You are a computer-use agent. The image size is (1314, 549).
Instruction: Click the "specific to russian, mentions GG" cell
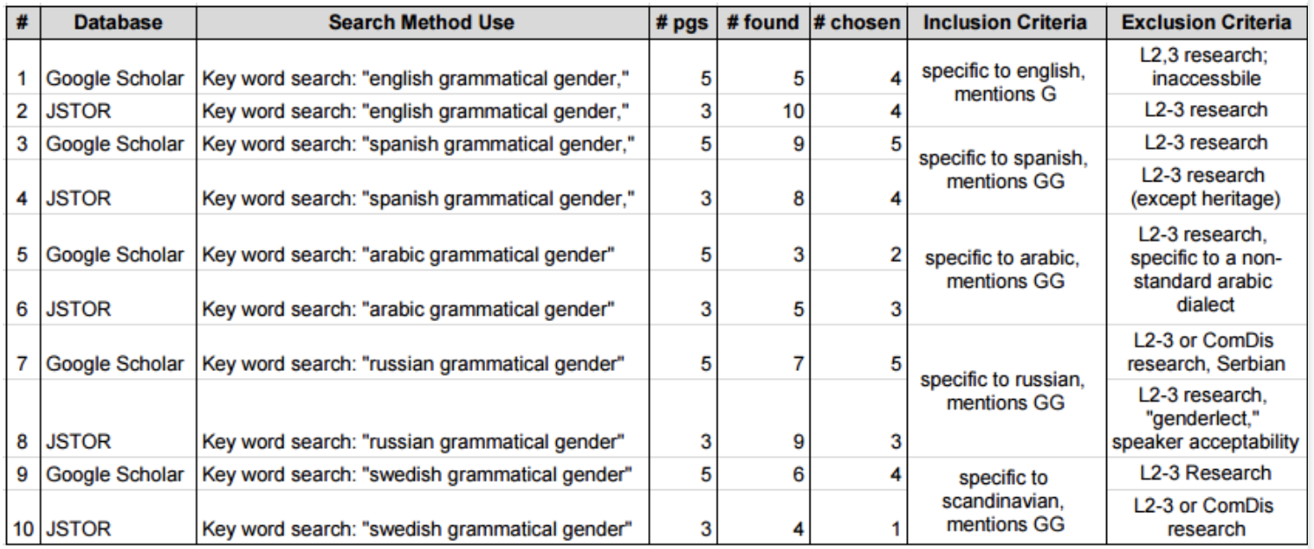pyautogui.click(x=1004, y=391)
